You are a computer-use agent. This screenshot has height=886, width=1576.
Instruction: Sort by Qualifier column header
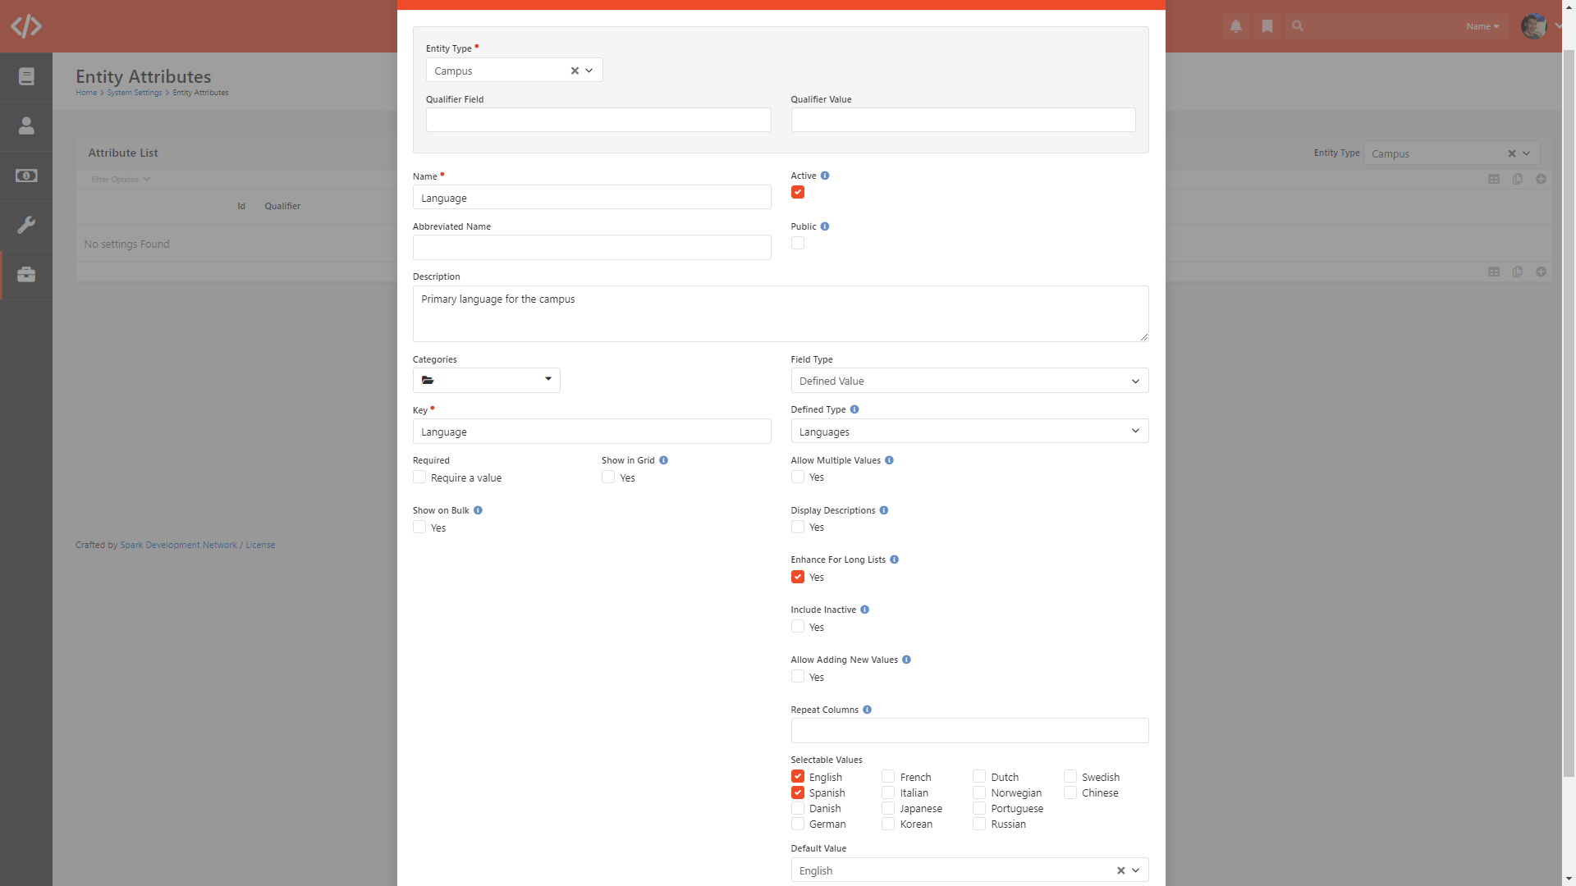click(x=282, y=206)
